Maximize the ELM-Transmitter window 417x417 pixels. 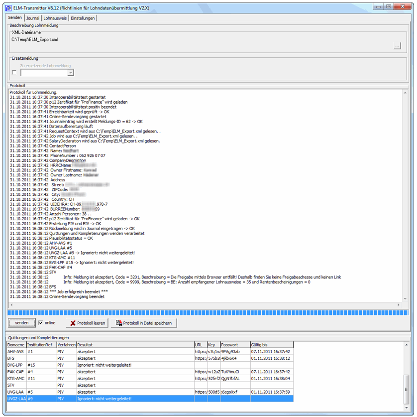click(x=389, y=6)
